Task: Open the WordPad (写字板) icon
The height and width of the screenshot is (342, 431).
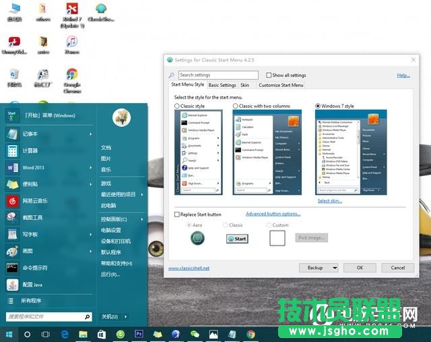Action: 12,234
